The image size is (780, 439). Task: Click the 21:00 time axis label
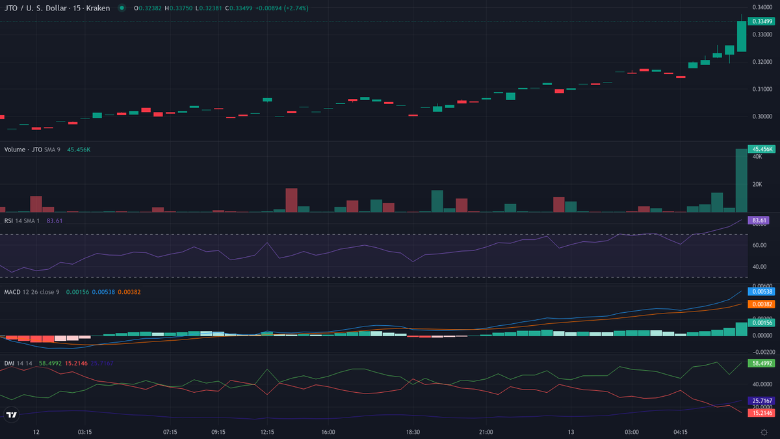pos(486,432)
